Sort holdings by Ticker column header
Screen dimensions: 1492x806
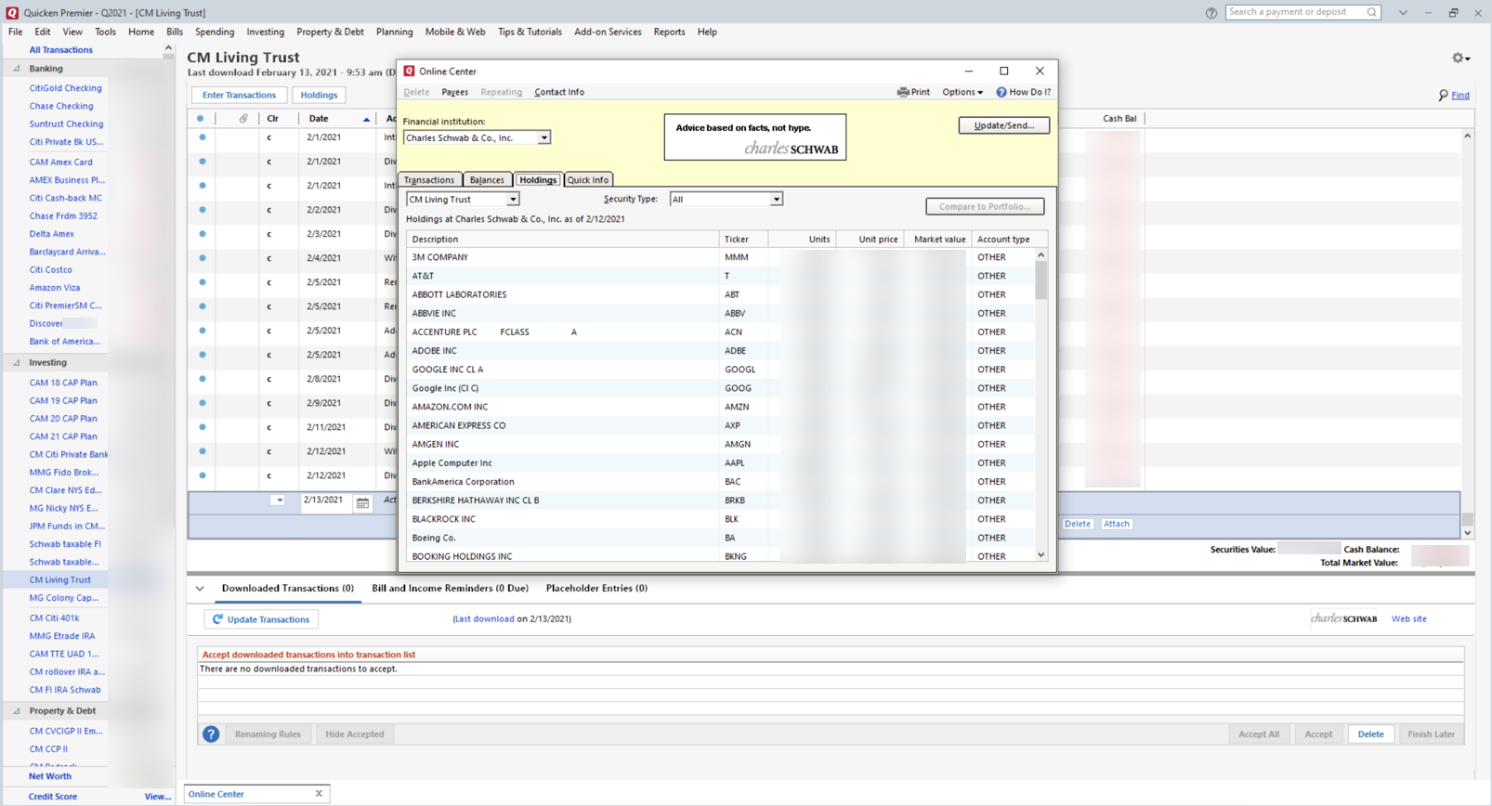(x=743, y=240)
